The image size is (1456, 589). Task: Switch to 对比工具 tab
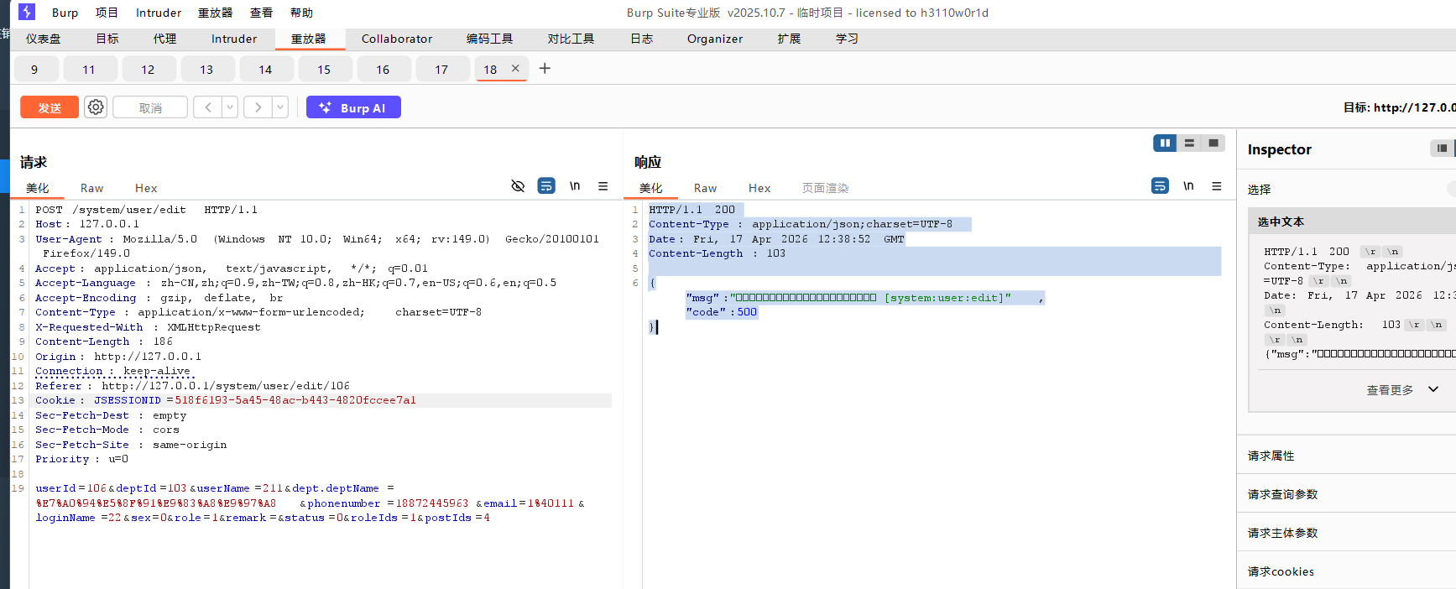[x=571, y=39]
